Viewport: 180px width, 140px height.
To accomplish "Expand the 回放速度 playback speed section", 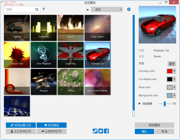I will (x=140, y=103).
